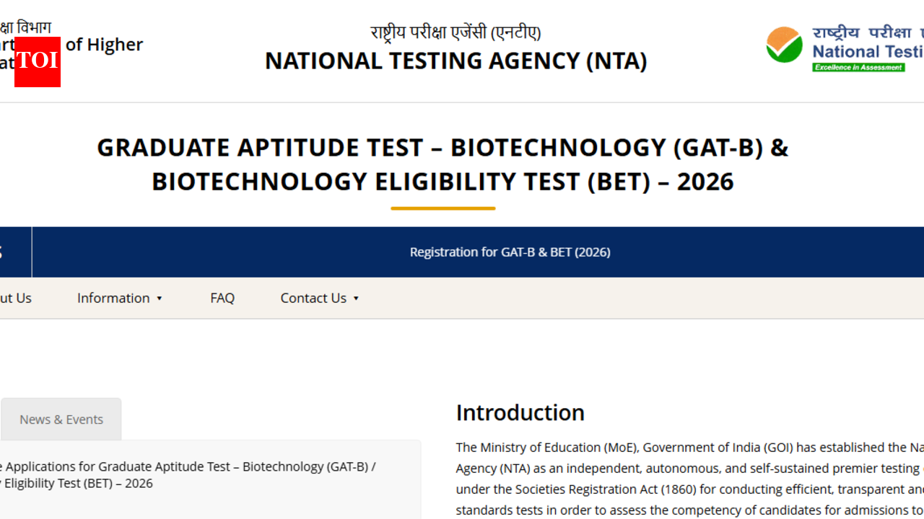Viewport: 924px width, 519px height.
Task: Click "Registration for GAT-B & BET (2026)"
Action: tap(510, 252)
